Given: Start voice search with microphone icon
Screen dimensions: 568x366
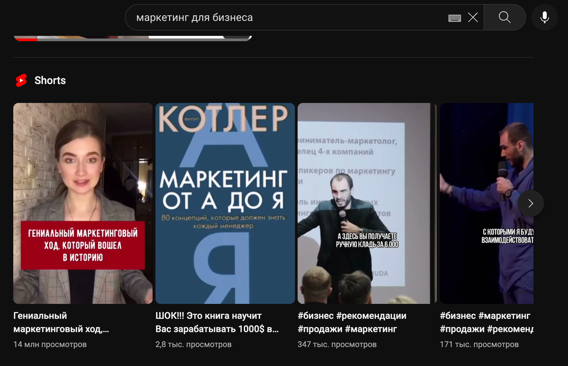Looking at the screenshot, I should click(545, 17).
